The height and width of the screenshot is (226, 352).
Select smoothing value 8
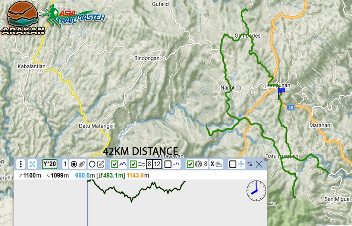(149, 164)
